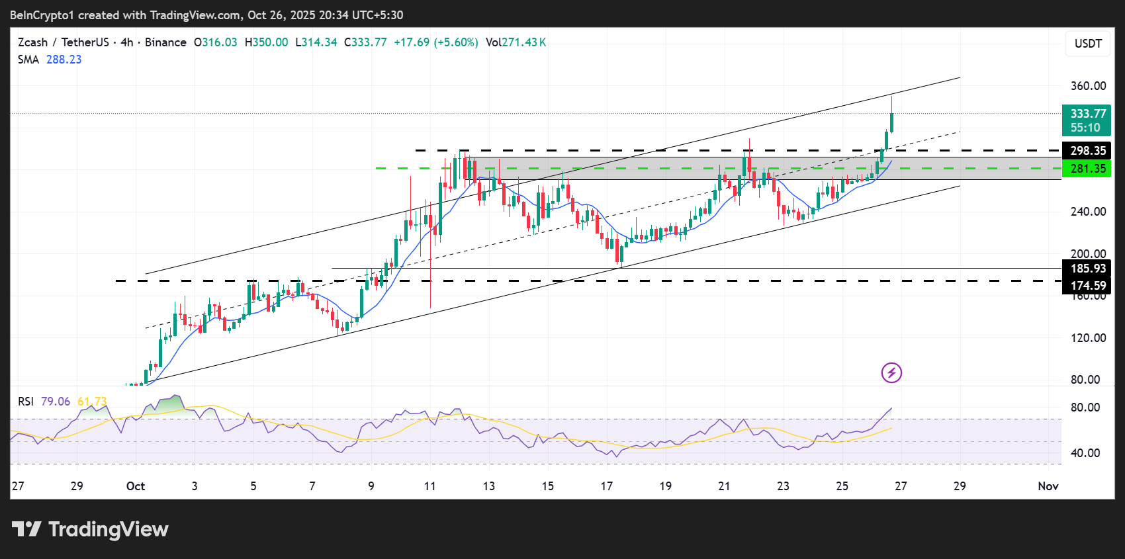Select the 4h interval label

click(x=126, y=42)
